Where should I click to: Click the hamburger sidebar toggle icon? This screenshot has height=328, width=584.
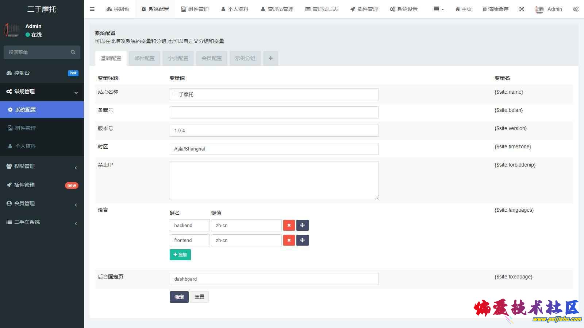coord(92,9)
